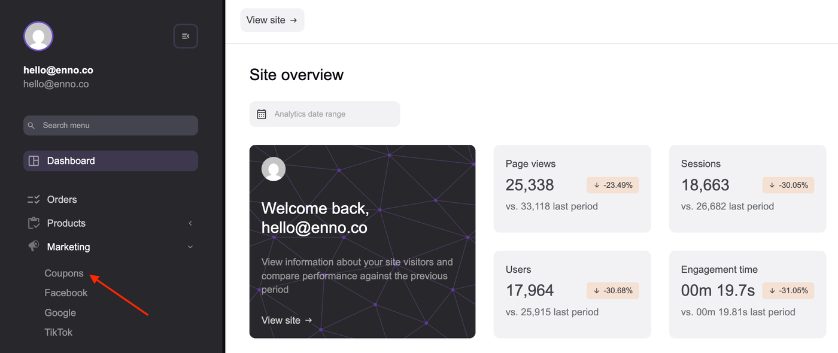Open the Analytics date range picker
Screen dimensions: 838x353
pyautogui.click(x=324, y=114)
